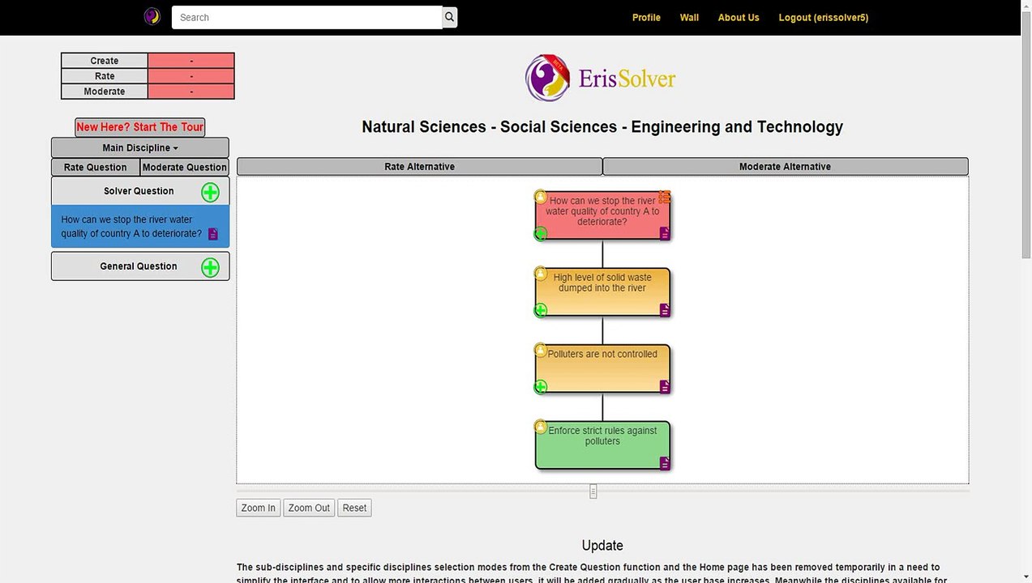
Task: Click red value cell beside Rate
Action: (191, 76)
